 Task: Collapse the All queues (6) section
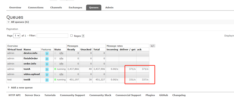click(18, 22)
